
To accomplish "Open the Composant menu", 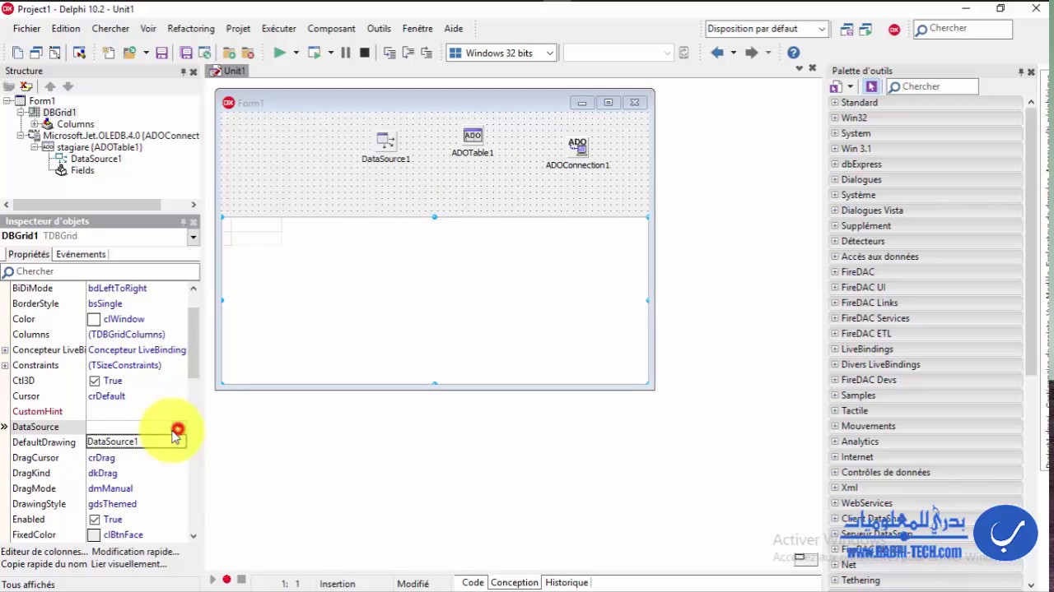I will [331, 29].
